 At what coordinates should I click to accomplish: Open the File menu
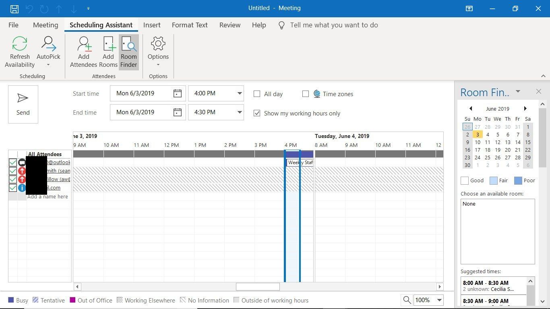[x=13, y=25]
